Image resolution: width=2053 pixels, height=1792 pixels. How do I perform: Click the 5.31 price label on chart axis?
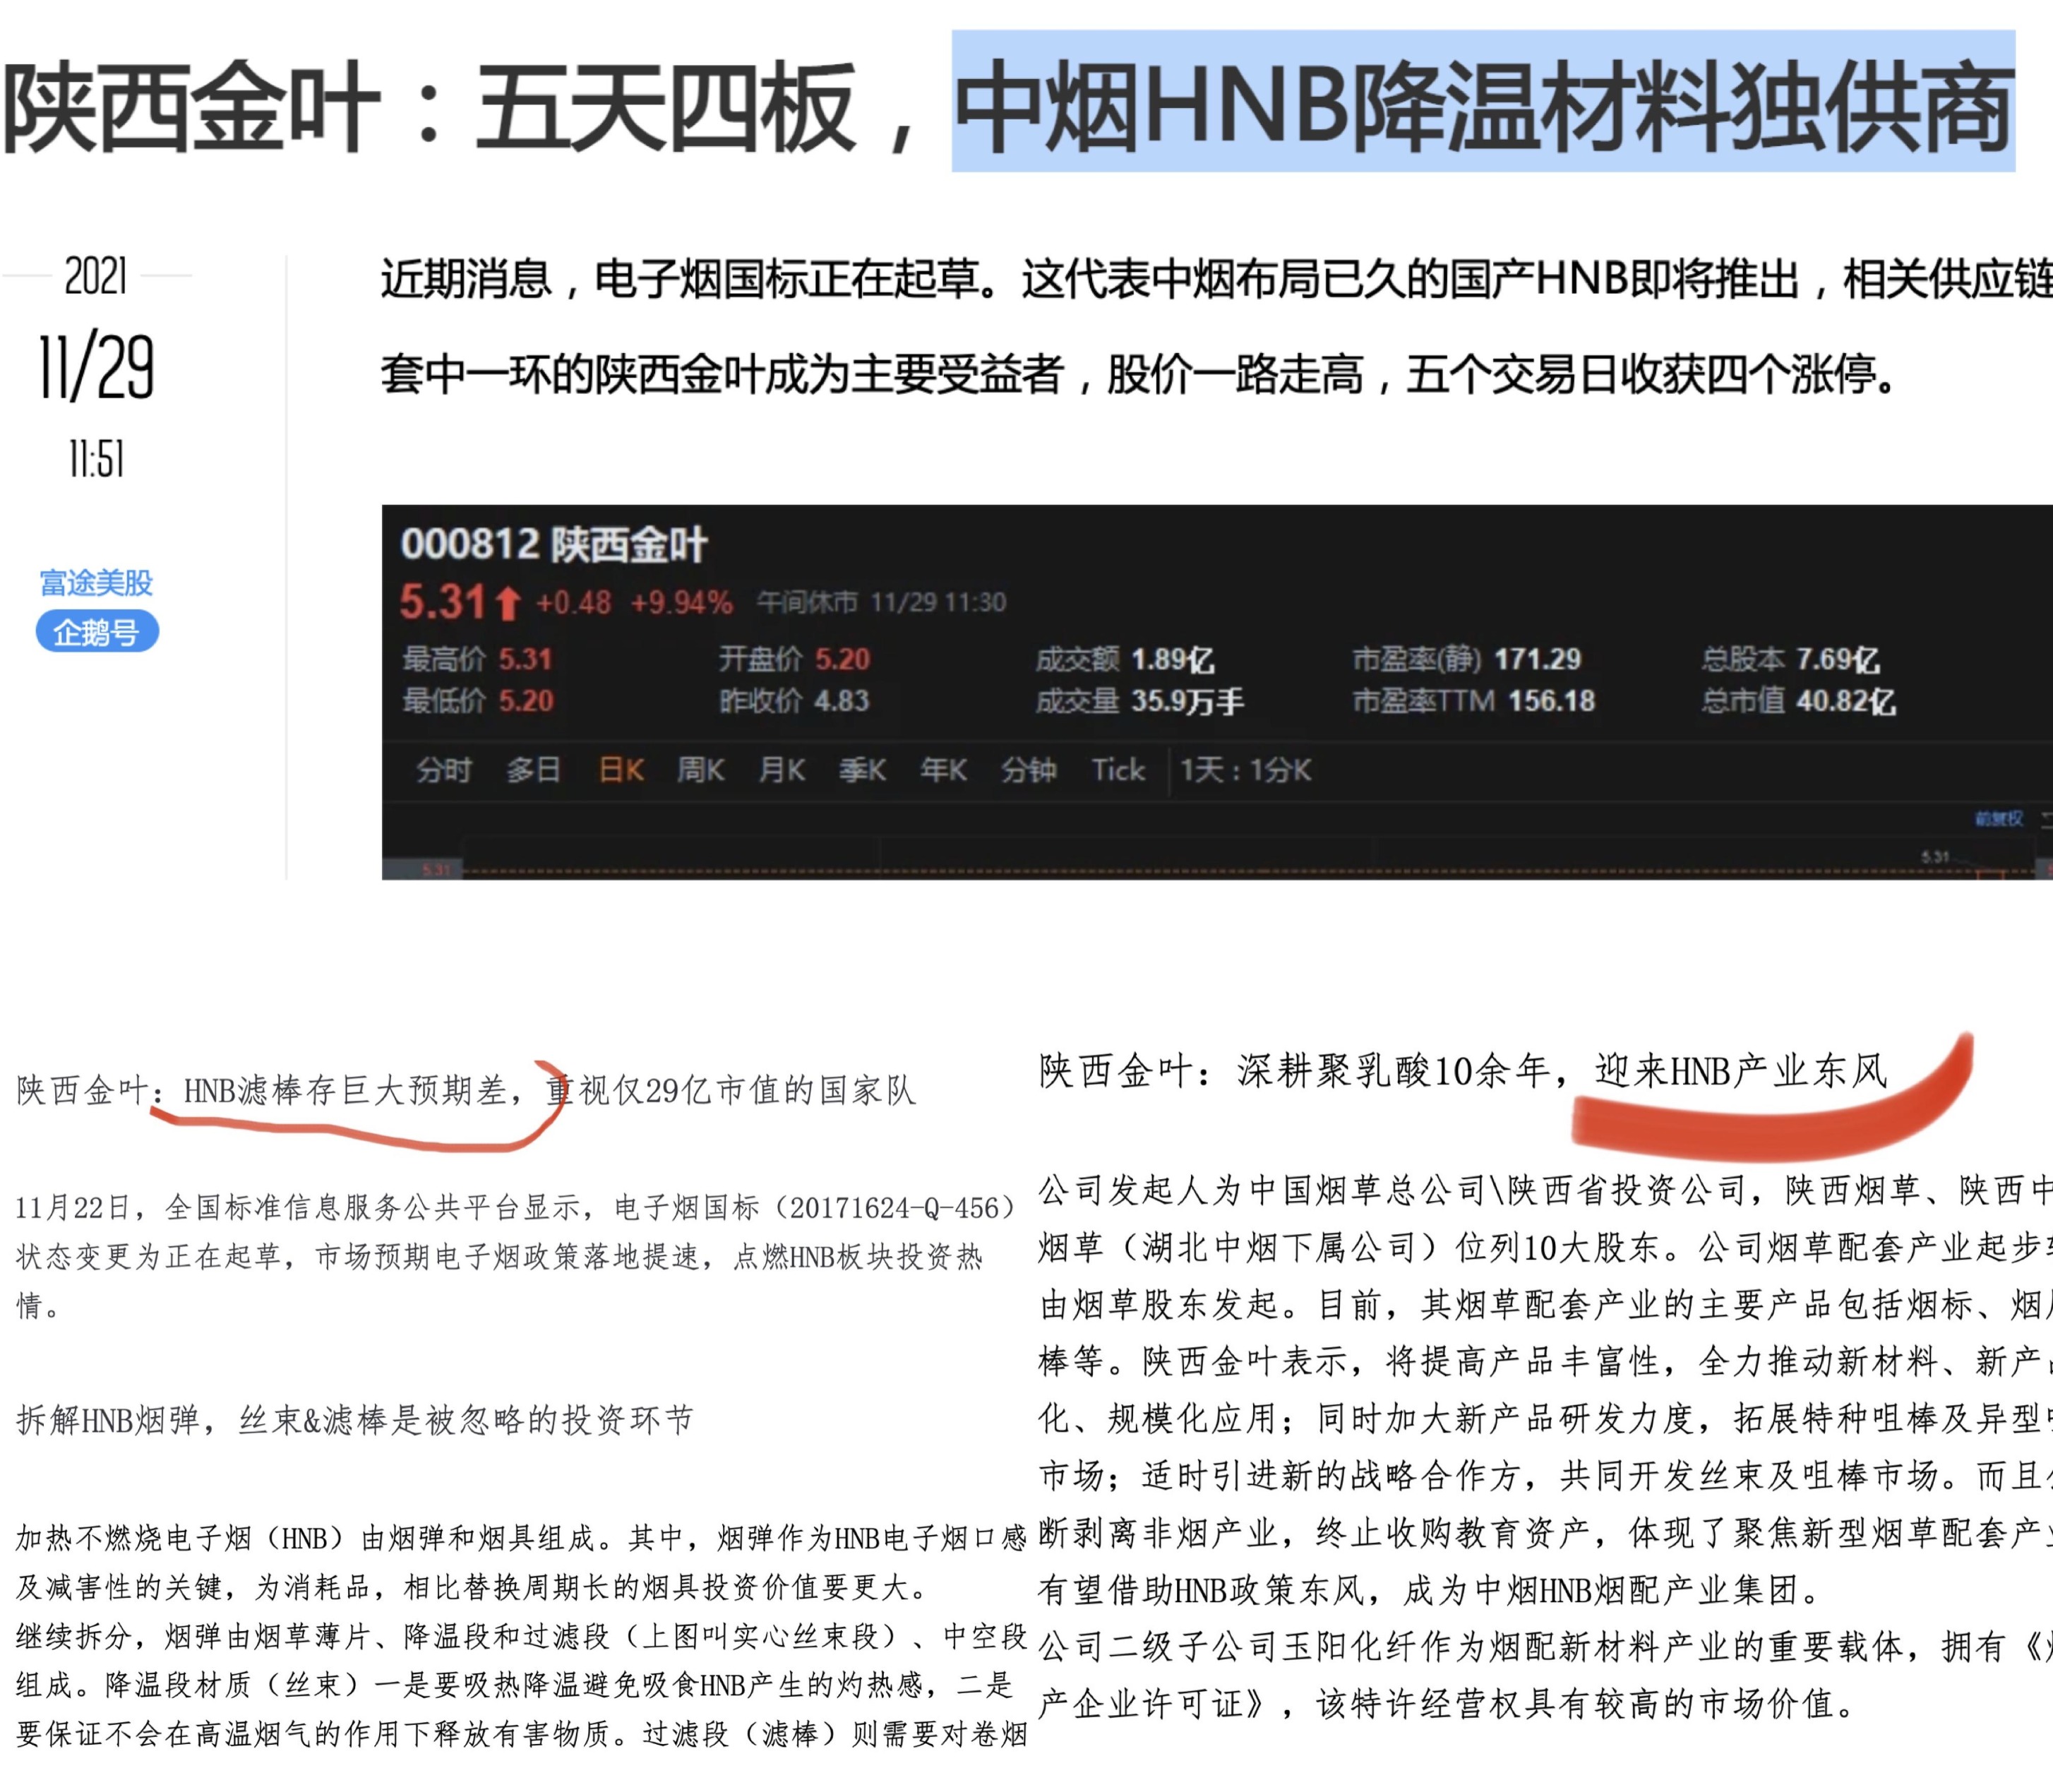(x=436, y=870)
